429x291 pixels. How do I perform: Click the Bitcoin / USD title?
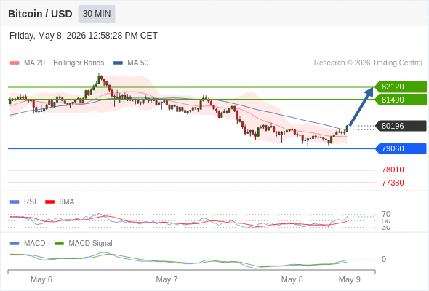[x=40, y=14]
